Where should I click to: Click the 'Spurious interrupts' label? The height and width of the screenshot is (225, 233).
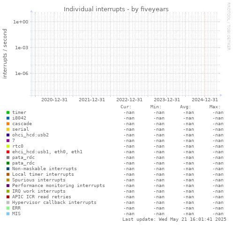pyautogui.click(x=39, y=180)
